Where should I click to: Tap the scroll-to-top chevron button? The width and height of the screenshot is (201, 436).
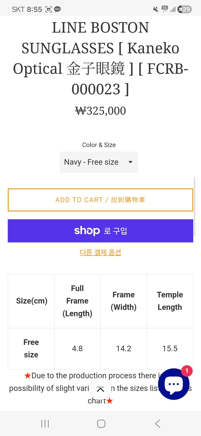(x=100, y=389)
